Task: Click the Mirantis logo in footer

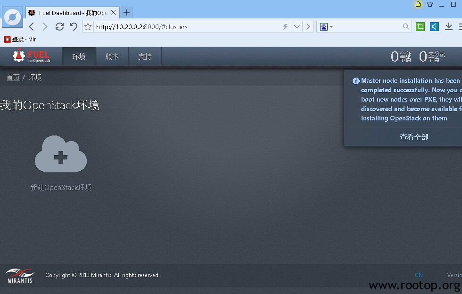Action: click(x=20, y=276)
